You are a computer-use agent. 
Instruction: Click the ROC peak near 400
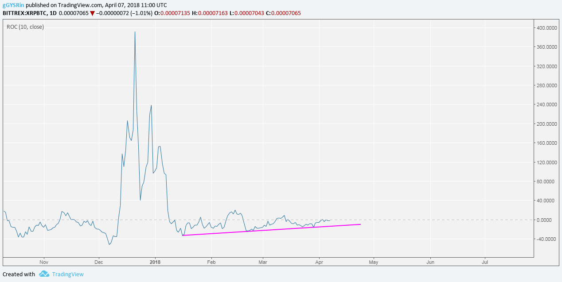click(135, 32)
